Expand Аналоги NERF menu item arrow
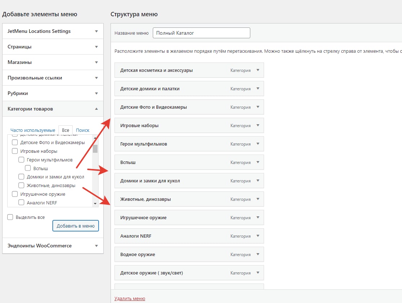The width and height of the screenshot is (402, 303). tap(258, 236)
